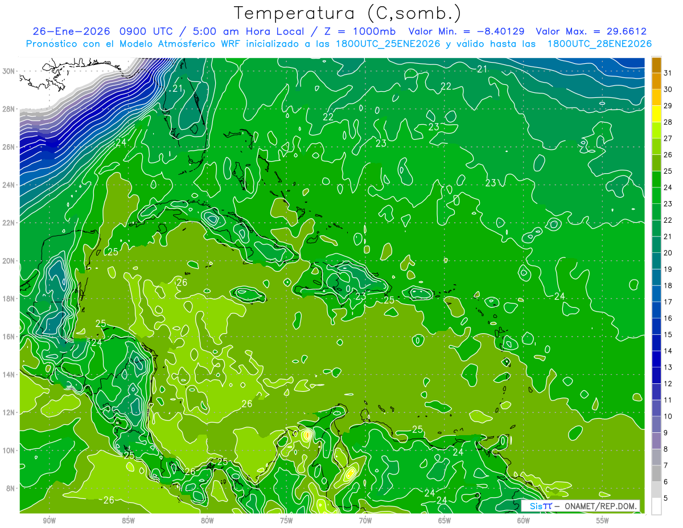Click the teal swatch between 19 and 20
Viewport: 683px width, 528px height.
point(656,261)
